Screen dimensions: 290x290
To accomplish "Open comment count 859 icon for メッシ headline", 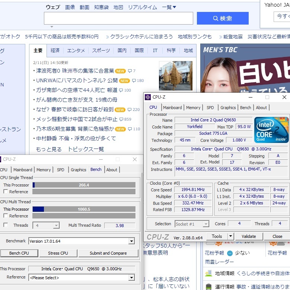I will [121, 119].
